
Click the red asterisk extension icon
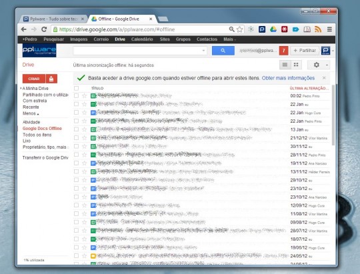[285, 29]
